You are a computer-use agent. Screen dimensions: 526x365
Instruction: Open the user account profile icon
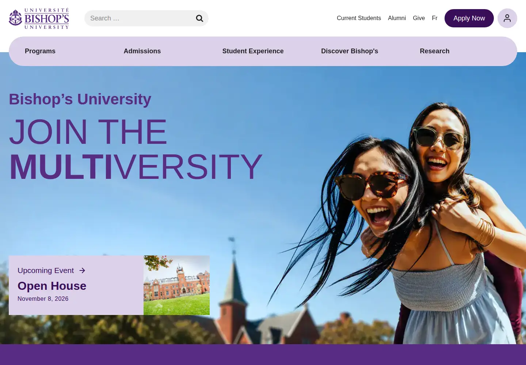click(507, 18)
